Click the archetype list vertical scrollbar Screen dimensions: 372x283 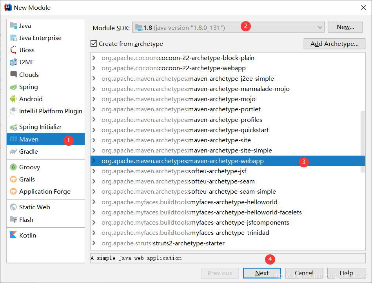pos(363,142)
